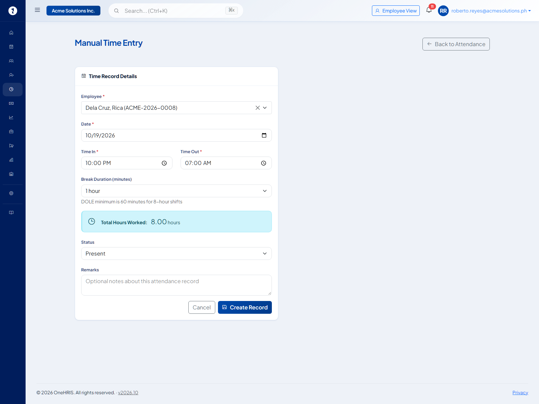Open the Privacy link
539x404 pixels.
(x=520, y=393)
